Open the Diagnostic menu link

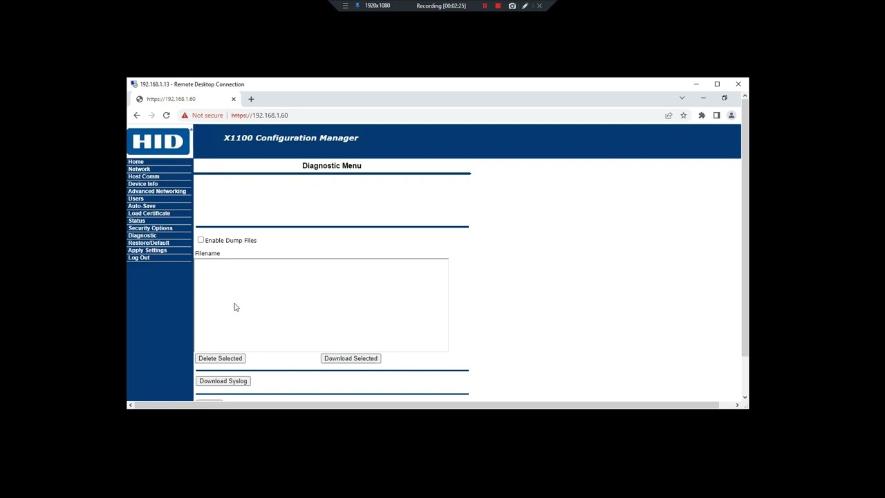[x=142, y=235]
